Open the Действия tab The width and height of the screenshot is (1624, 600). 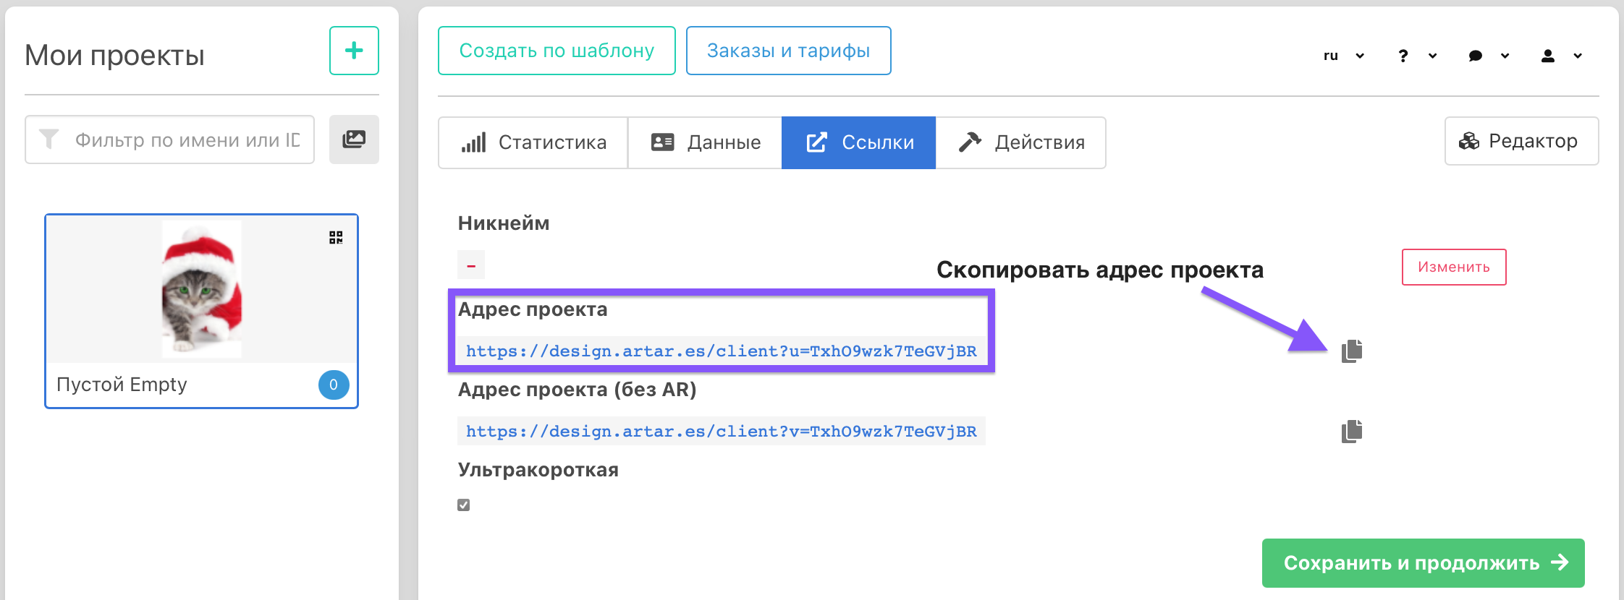(1021, 142)
